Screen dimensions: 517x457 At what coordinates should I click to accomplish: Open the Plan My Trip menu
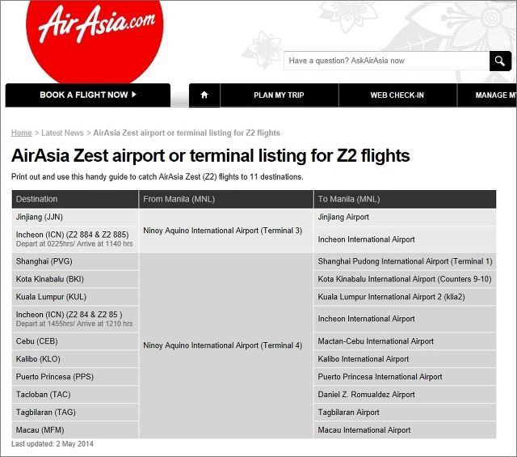279,95
